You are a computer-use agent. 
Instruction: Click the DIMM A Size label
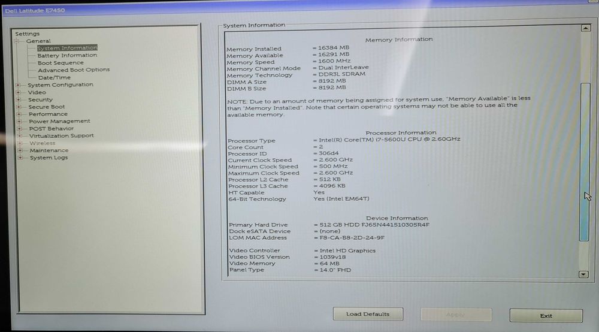247,82
